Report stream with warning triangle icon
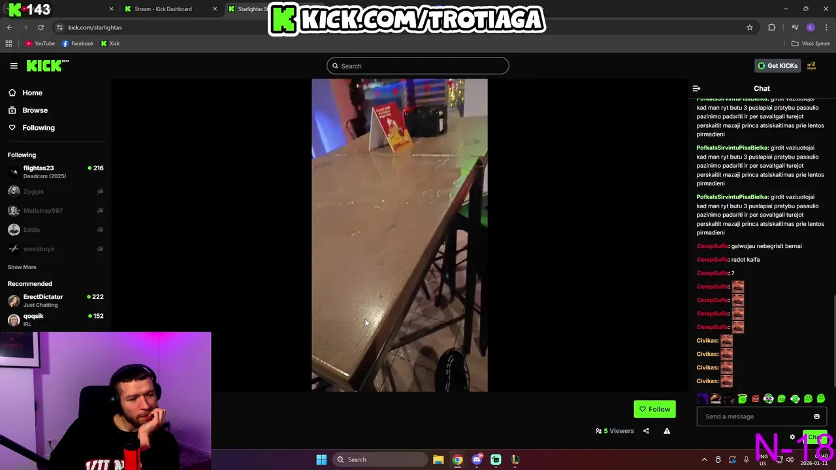The width and height of the screenshot is (836, 470). (x=667, y=431)
